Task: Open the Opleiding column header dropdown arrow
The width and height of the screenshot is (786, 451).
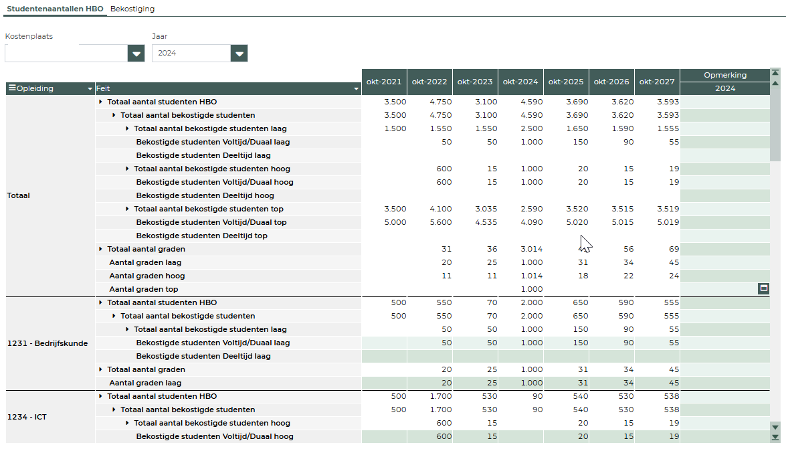Action: [90, 88]
